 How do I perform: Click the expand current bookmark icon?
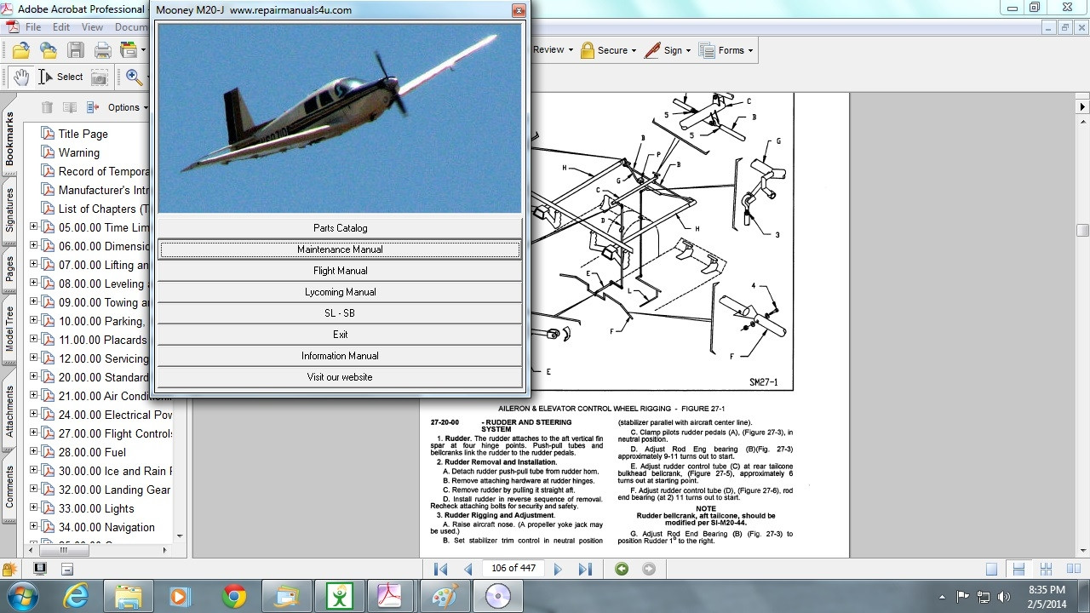pos(93,107)
